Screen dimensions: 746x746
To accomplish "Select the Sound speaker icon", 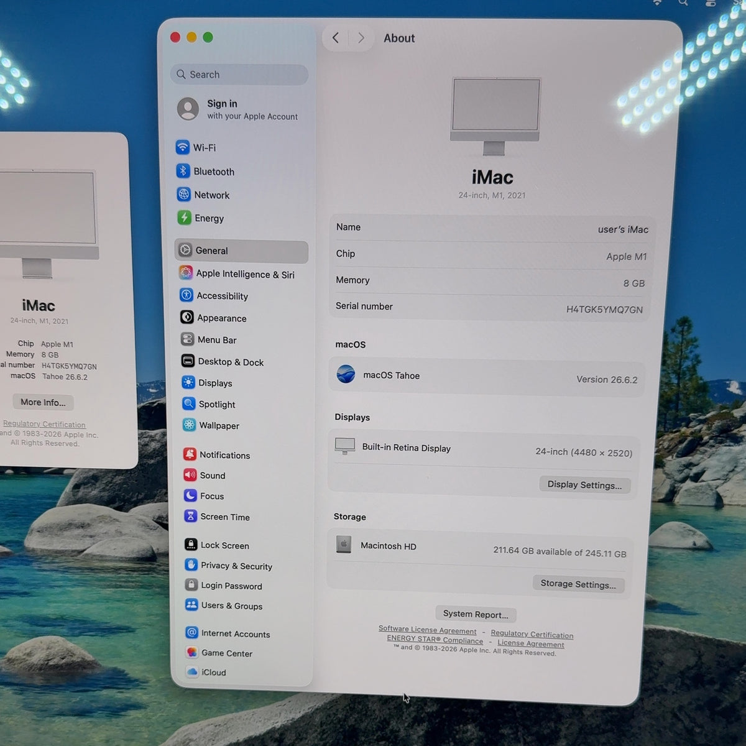I will tap(190, 475).
